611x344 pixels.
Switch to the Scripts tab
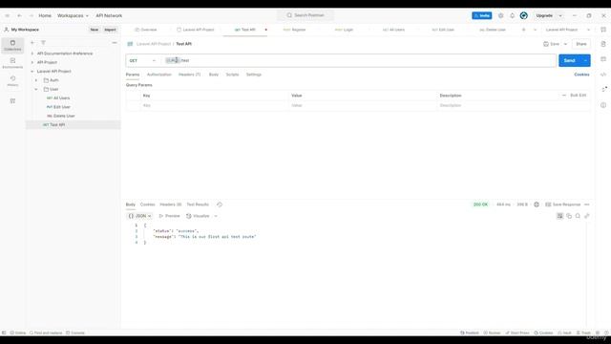[x=232, y=75]
